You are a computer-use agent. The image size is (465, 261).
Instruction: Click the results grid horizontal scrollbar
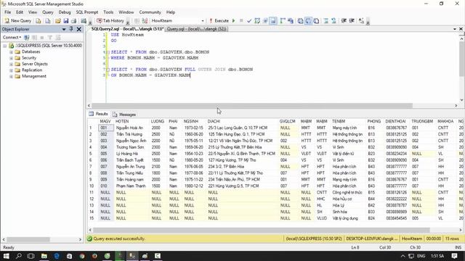click(261, 230)
